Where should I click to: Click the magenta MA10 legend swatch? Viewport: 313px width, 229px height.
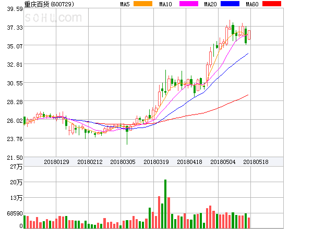[189, 4]
